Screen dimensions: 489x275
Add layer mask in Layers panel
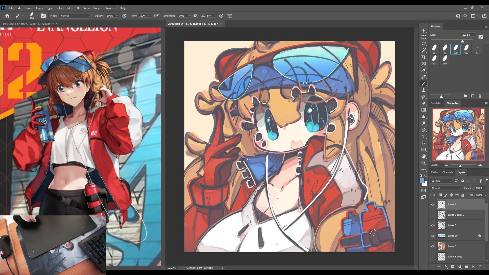[x=453, y=267]
